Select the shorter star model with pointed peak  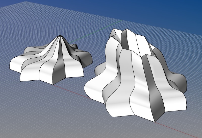point(51,60)
